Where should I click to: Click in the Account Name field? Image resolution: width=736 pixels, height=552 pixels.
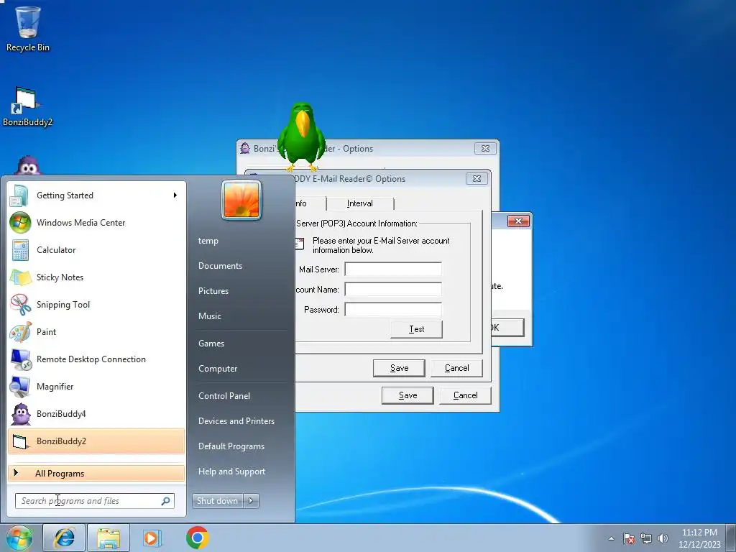pos(393,289)
